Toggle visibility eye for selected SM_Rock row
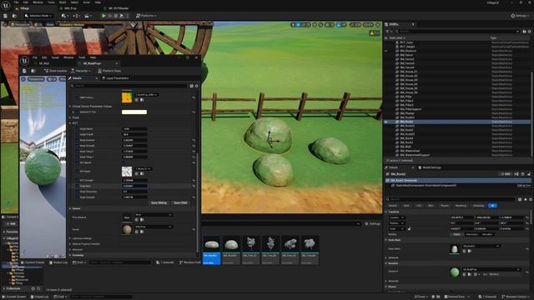This screenshot has height=300, width=534. pyautogui.click(x=385, y=122)
